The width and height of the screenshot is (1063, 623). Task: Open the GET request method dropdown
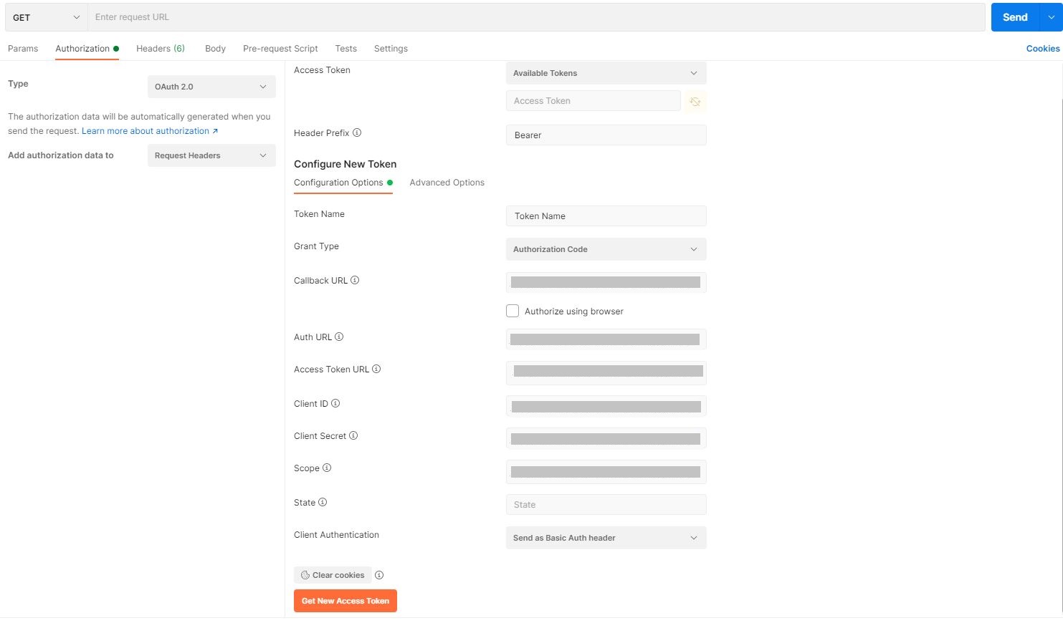pos(45,16)
